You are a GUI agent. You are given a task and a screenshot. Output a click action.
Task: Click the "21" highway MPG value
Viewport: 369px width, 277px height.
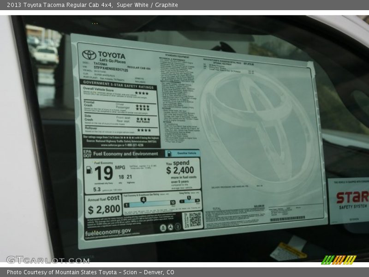pyautogui.click(x=129, y=177)
